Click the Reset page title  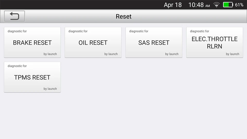click(123, 16)
